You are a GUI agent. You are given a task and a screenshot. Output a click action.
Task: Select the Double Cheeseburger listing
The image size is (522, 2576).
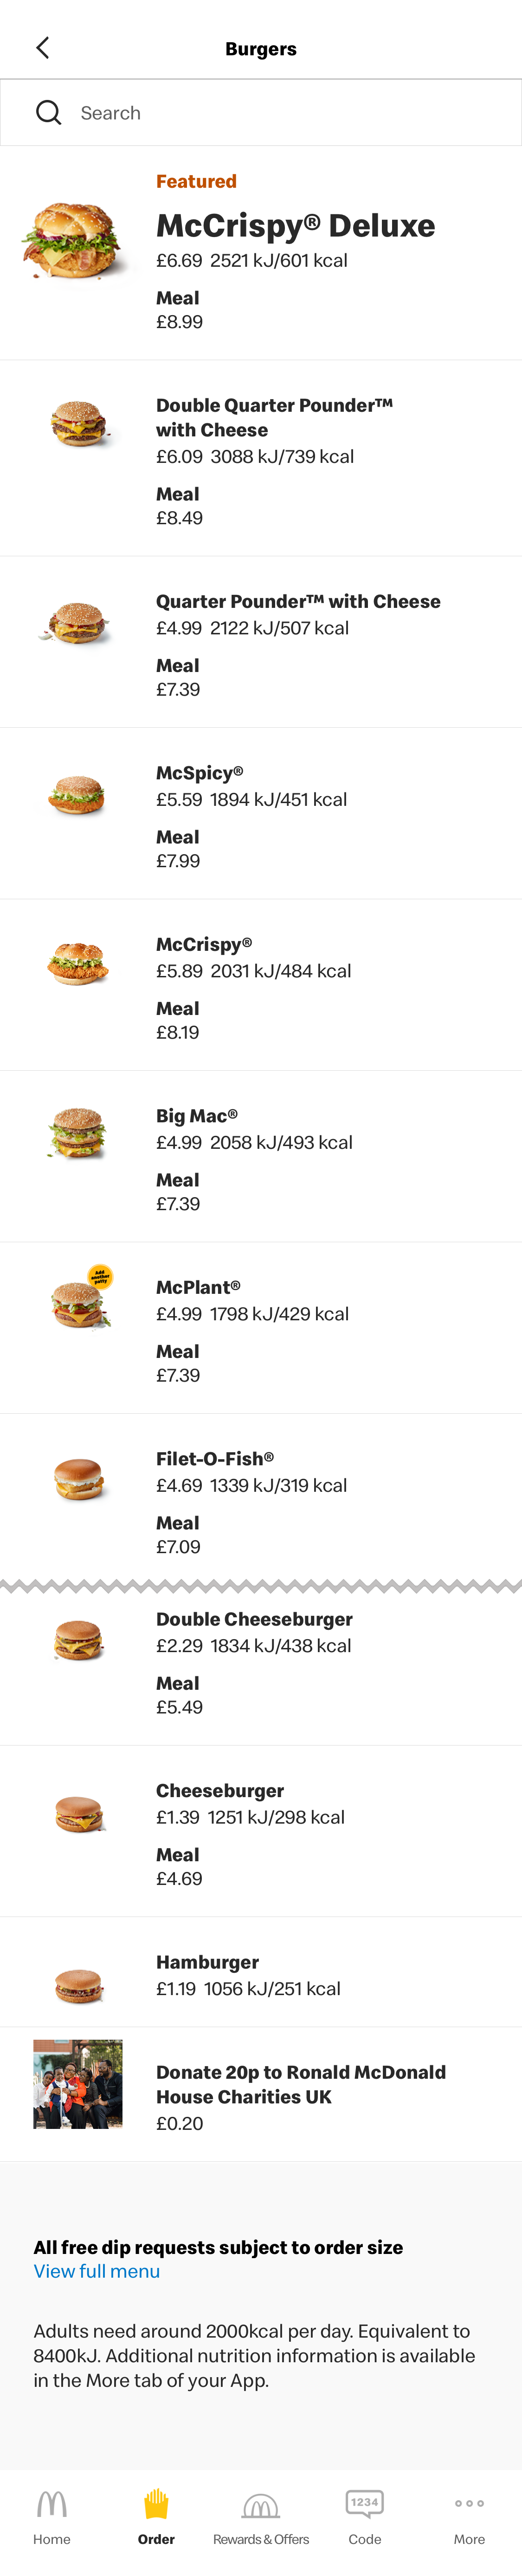(255, 1619)
